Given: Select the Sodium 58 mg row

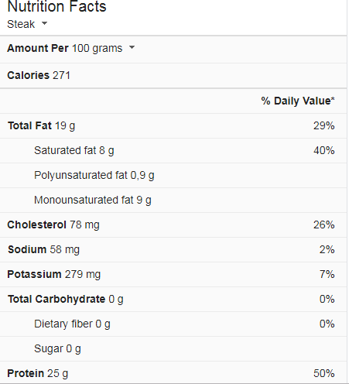Looking at the screenshot, I should pos(173,250).
